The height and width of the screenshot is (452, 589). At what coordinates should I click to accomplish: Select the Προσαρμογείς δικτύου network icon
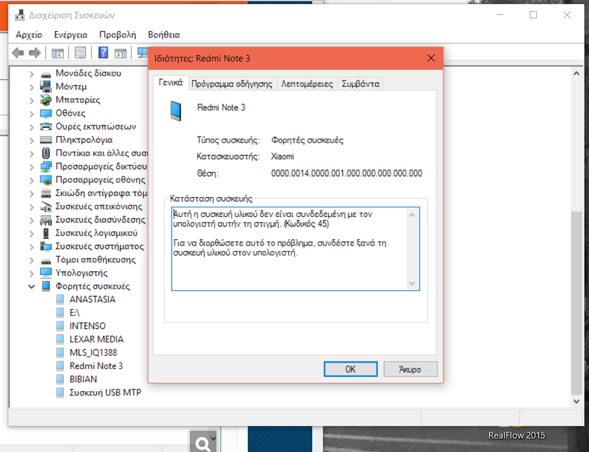46,166
